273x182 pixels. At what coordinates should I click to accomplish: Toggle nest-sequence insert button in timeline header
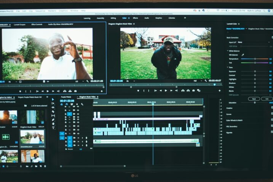[x=61, y=104]
